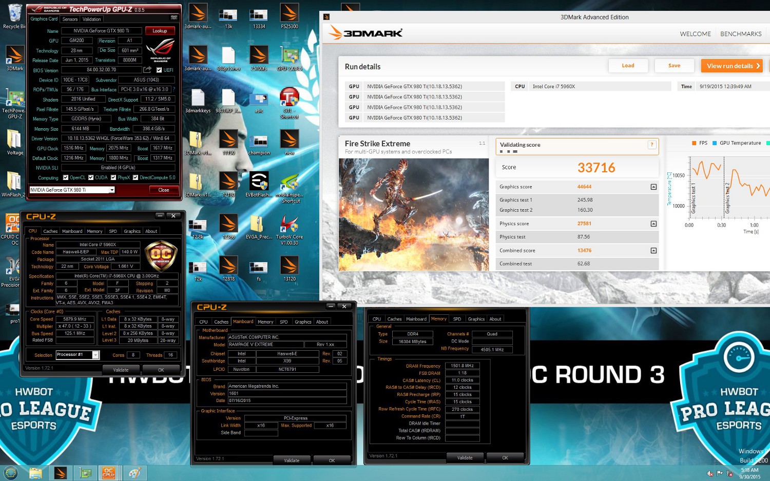
Task: Open the 3dmarkkeys text file
Action: click(198, 101)
